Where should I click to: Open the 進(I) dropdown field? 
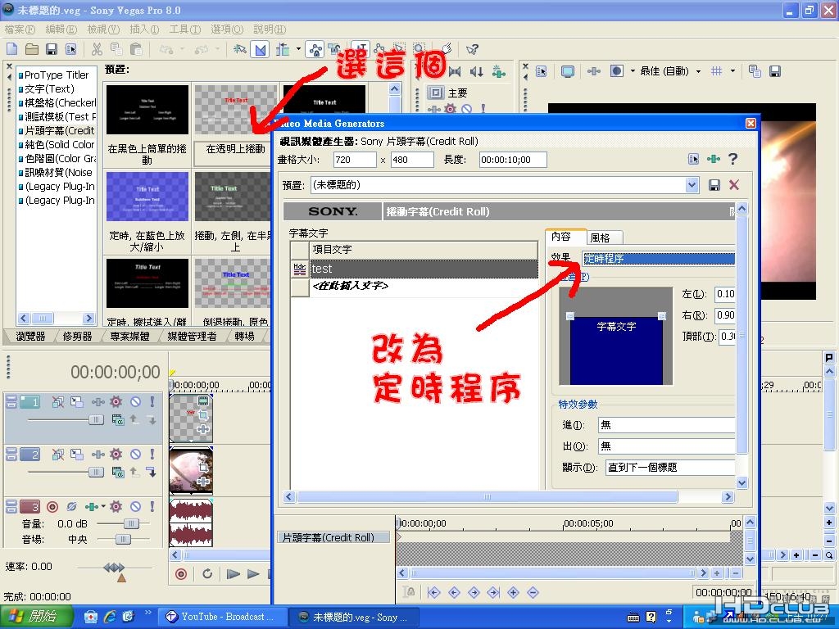pos(667,425)
